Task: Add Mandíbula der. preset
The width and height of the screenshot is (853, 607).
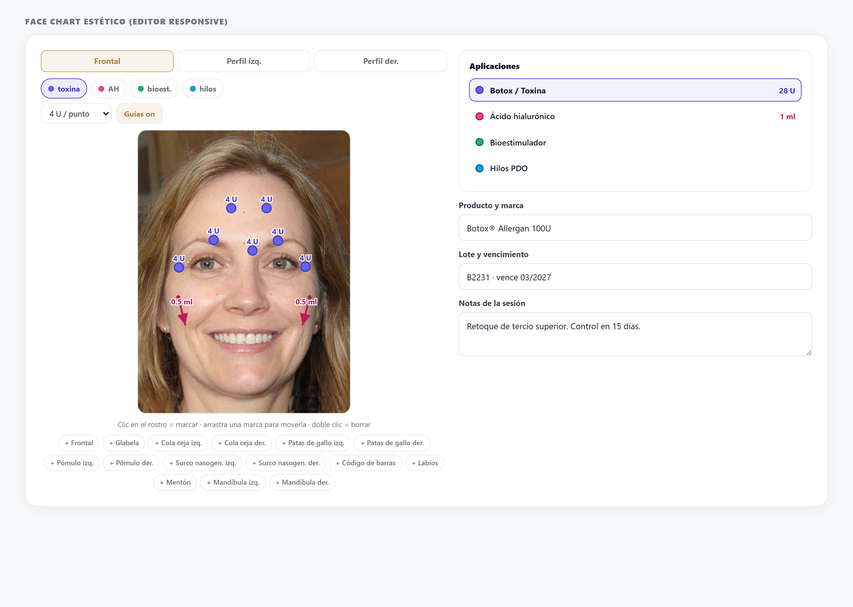Action: [x=302, y=483]
